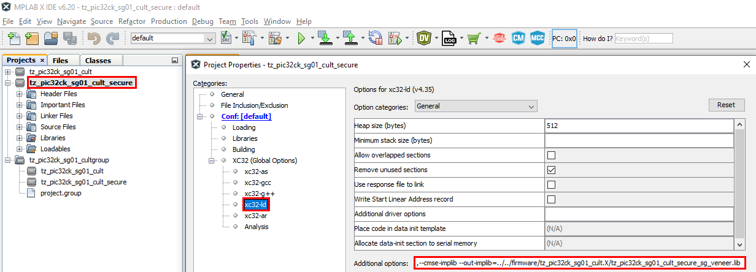
Task: Click the Reset button
Action: click(726, 105)
